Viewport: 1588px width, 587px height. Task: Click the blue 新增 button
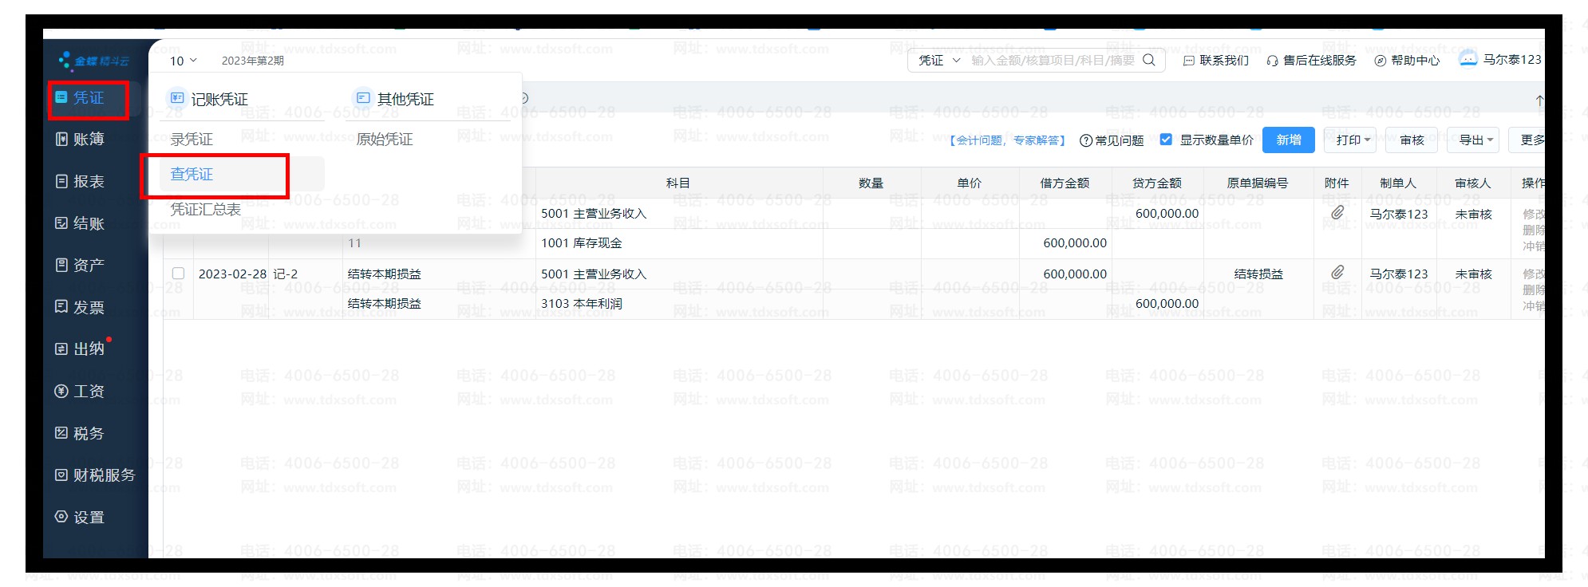pyautogui.click(x=1288, y=140)
